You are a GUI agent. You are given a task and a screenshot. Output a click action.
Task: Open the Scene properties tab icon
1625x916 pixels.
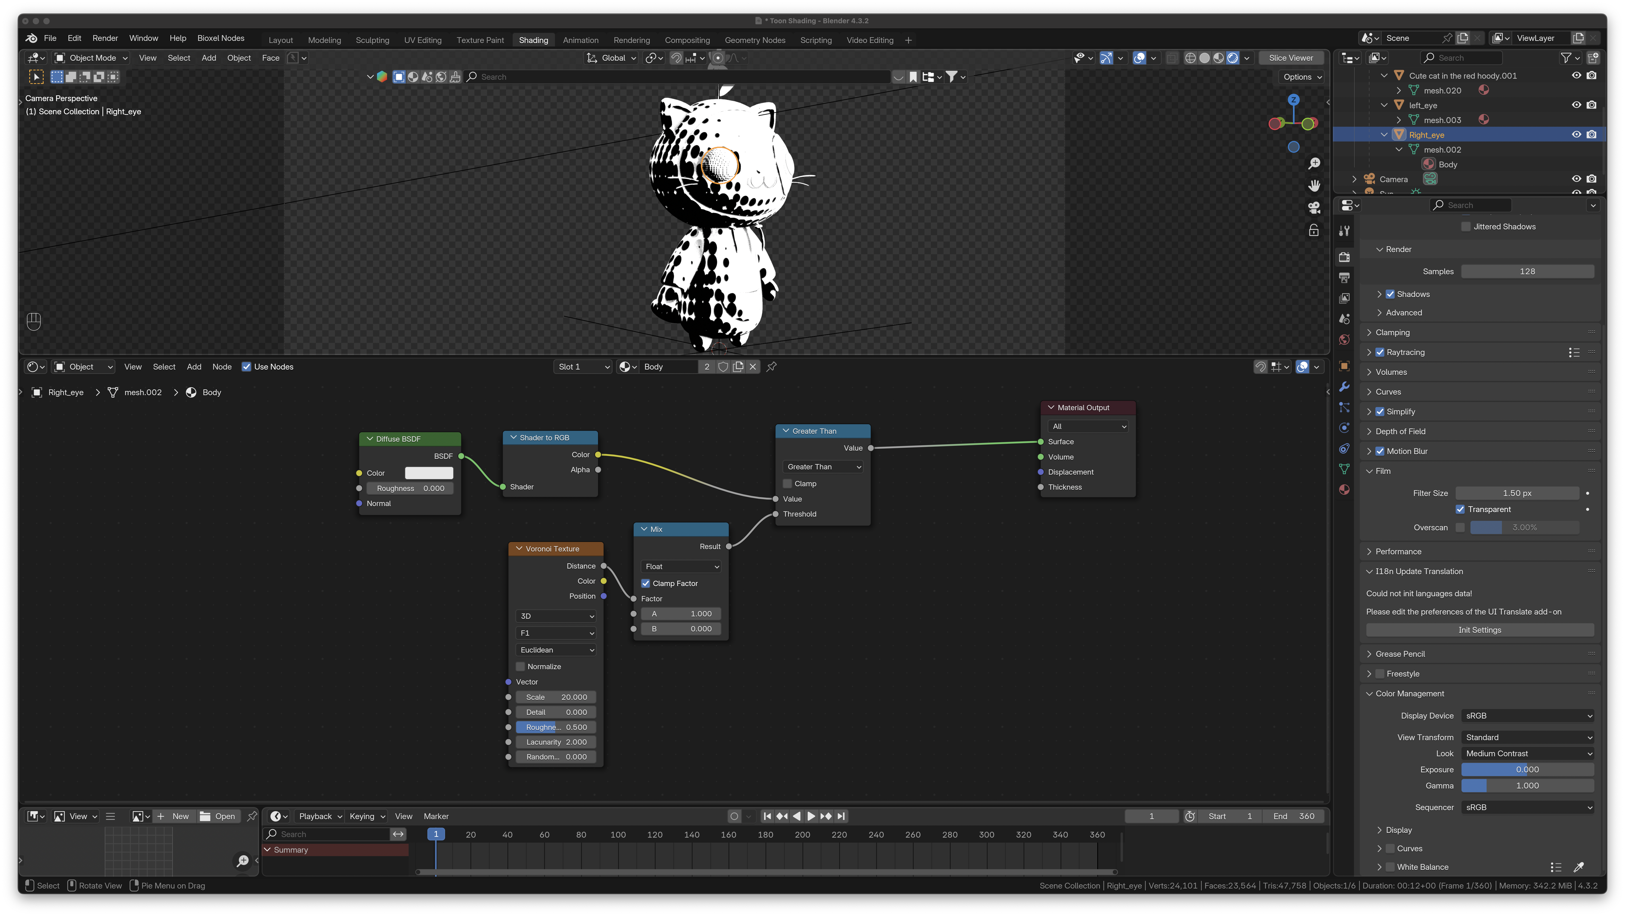click(x=1344, y=319)
